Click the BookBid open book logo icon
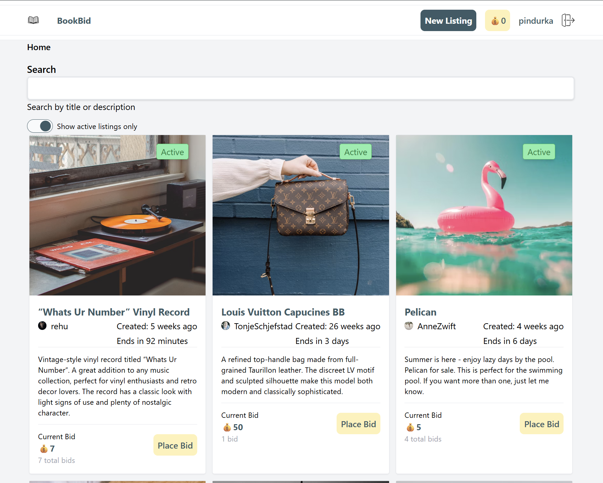Viewport: 603px width, 483px height. (33, 20)
